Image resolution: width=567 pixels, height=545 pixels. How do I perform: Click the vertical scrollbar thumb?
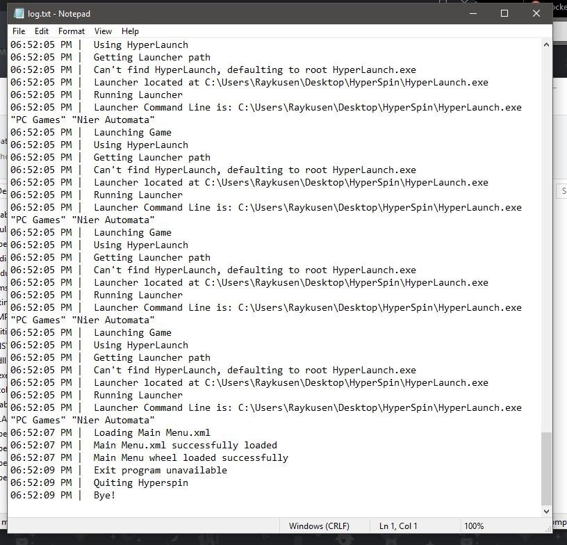tap(546, 468)
